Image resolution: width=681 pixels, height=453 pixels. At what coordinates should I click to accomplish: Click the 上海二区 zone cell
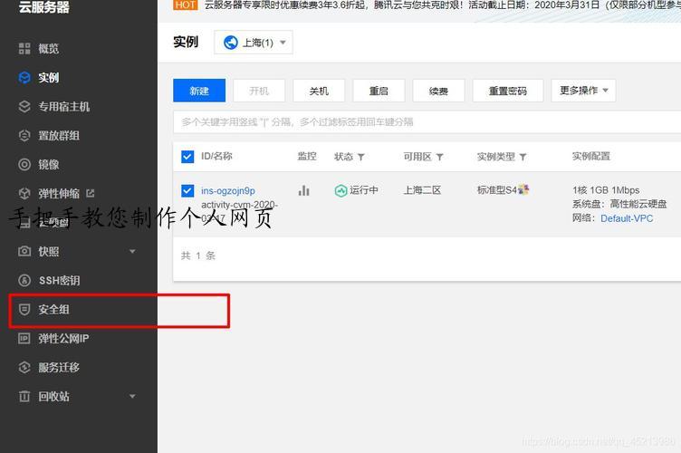point(422,190)
